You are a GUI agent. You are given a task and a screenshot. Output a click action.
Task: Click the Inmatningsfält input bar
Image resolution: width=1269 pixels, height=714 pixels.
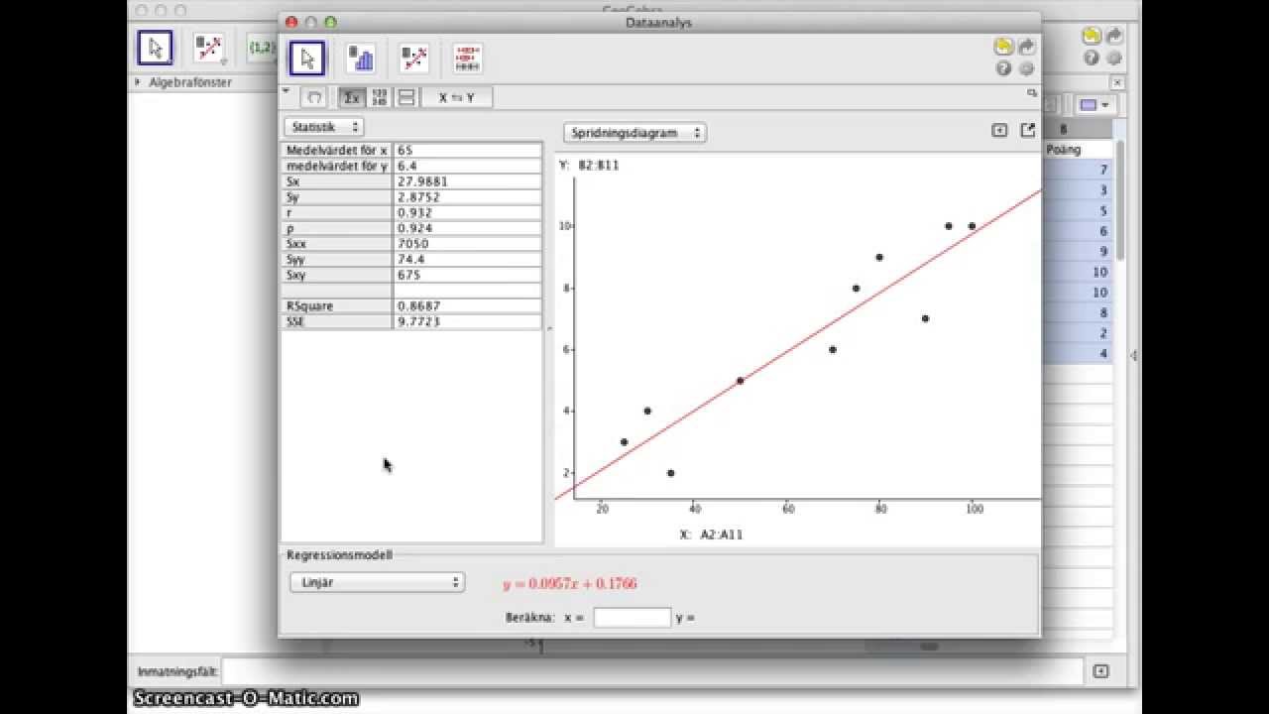[x=652, y=671]
